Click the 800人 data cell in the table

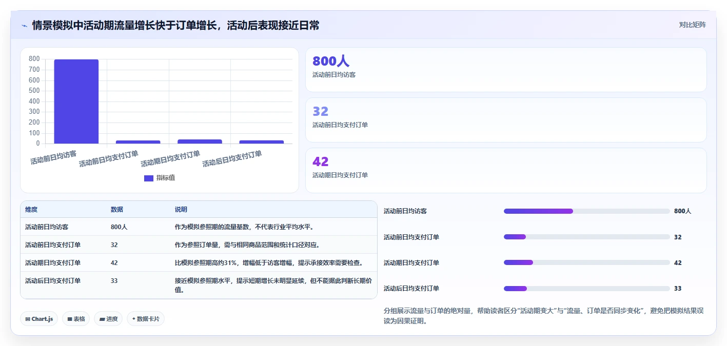pos(119,227)
